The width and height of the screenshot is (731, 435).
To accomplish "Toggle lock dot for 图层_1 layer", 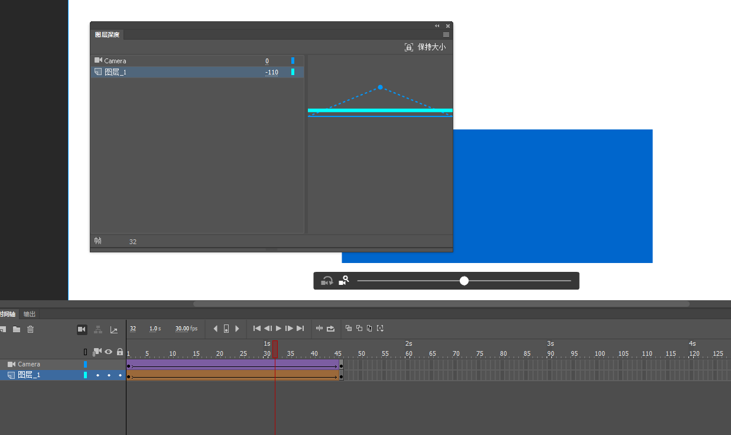I will [120, 375].
